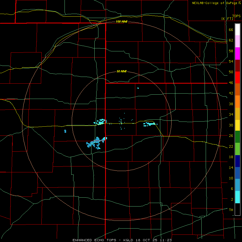Click the cyan echo streak east of radar center
Image resolution: width=242 pixels, height=242 pixels.
click(x=150, y=124)
